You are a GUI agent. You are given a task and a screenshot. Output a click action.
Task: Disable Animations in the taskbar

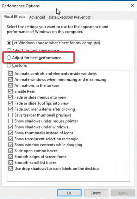point(11,85)
